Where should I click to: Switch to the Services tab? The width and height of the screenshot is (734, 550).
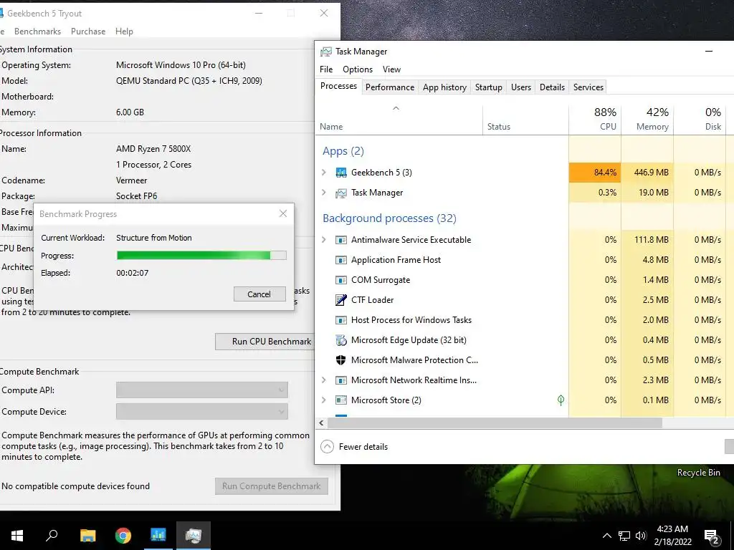coord(588,87)
